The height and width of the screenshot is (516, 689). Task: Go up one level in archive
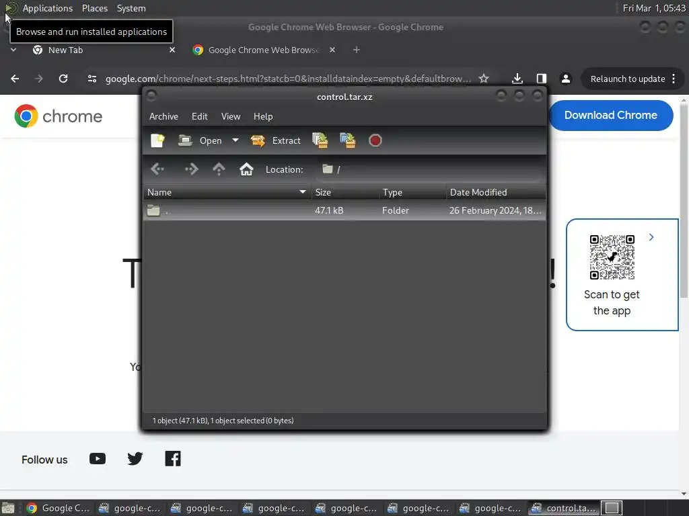[219, 169]
